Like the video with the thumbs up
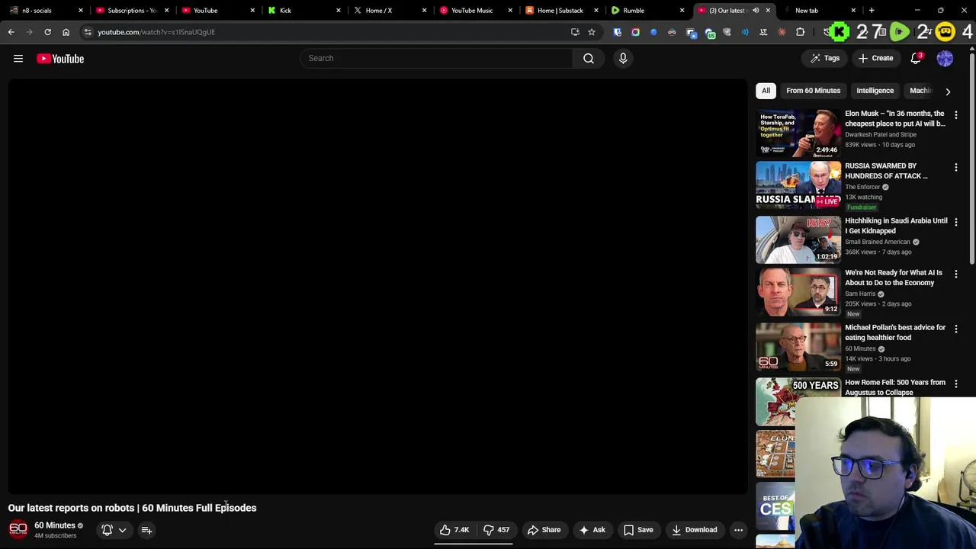The image size is (976, 549). point(455,530)
